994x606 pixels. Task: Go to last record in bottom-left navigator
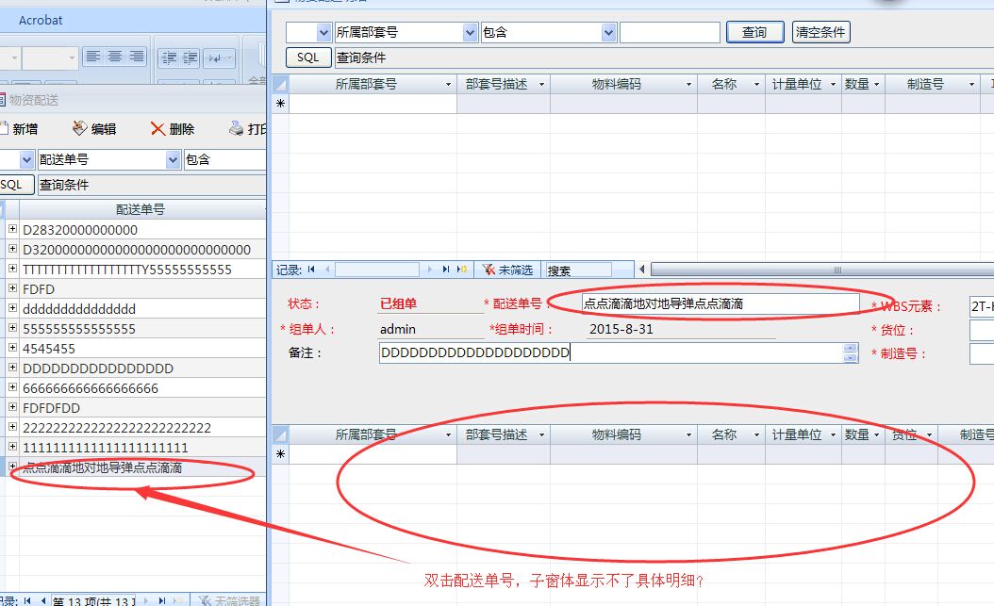(161, 600)
